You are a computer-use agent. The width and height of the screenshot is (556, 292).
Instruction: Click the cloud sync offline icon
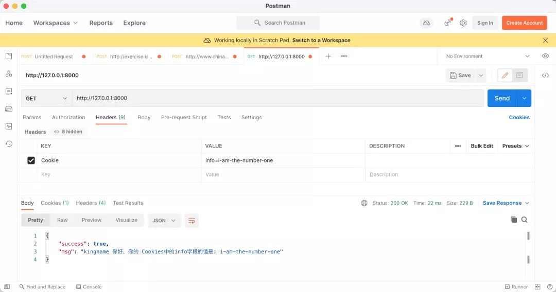427,23
